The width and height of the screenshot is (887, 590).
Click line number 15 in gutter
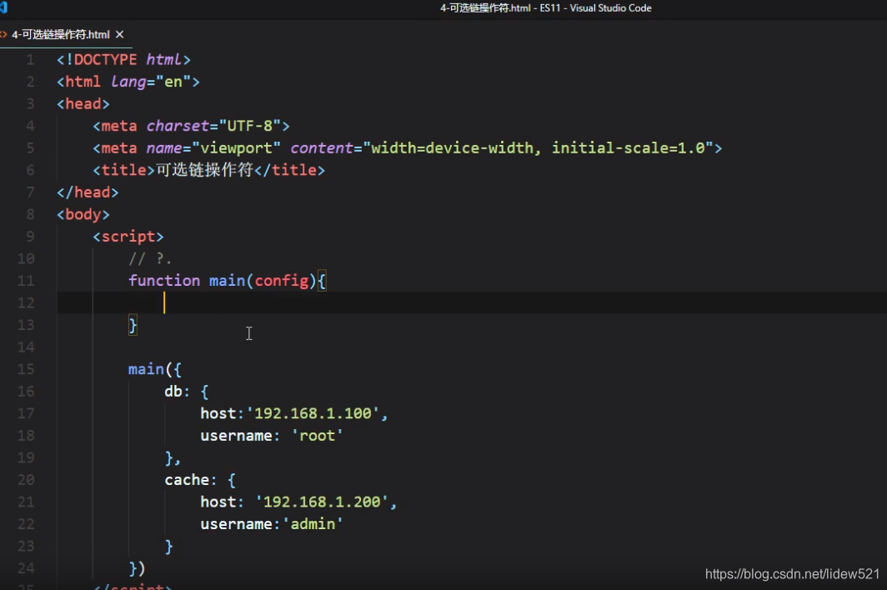click(26, 369)
